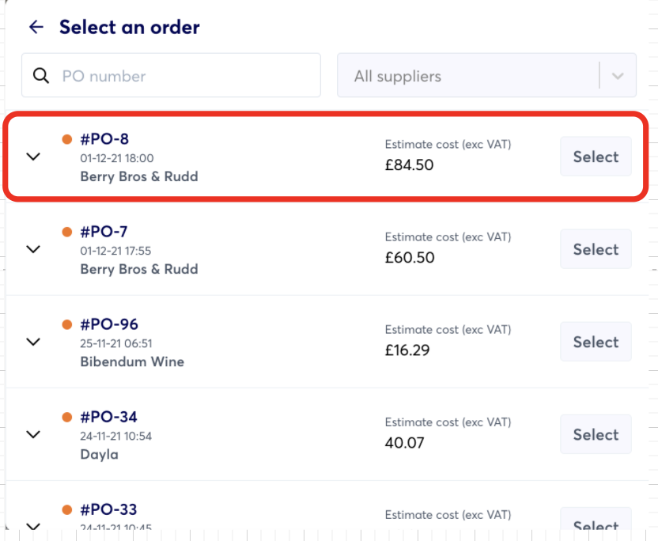
Task: Expand order #PO-96 details
Action: click(x=33, y=342)
